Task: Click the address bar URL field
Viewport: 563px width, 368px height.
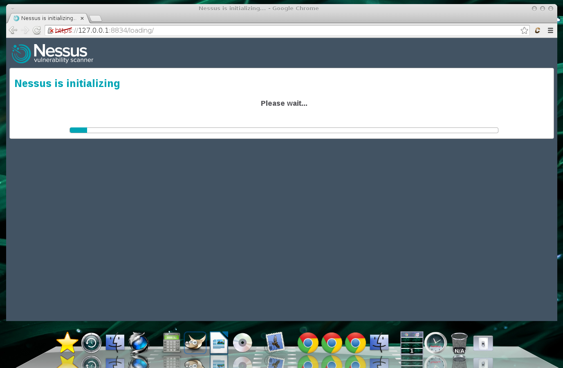Action: tap(286, 30)
